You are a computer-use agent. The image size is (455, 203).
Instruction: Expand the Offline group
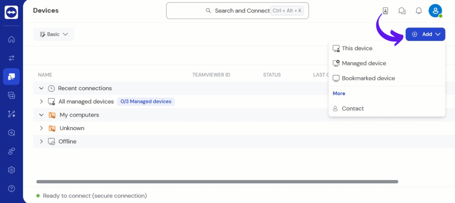point(41,141)
